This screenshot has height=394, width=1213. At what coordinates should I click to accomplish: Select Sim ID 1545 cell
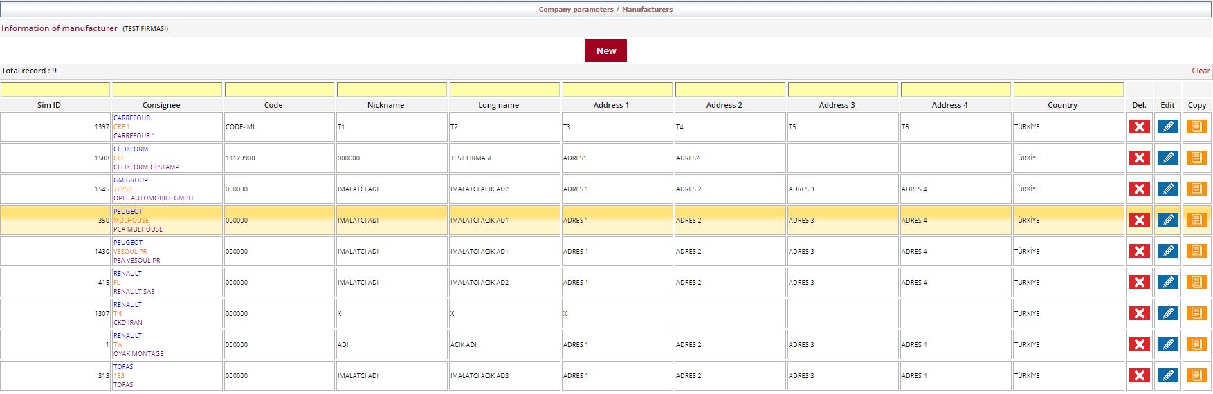[55, 189]
